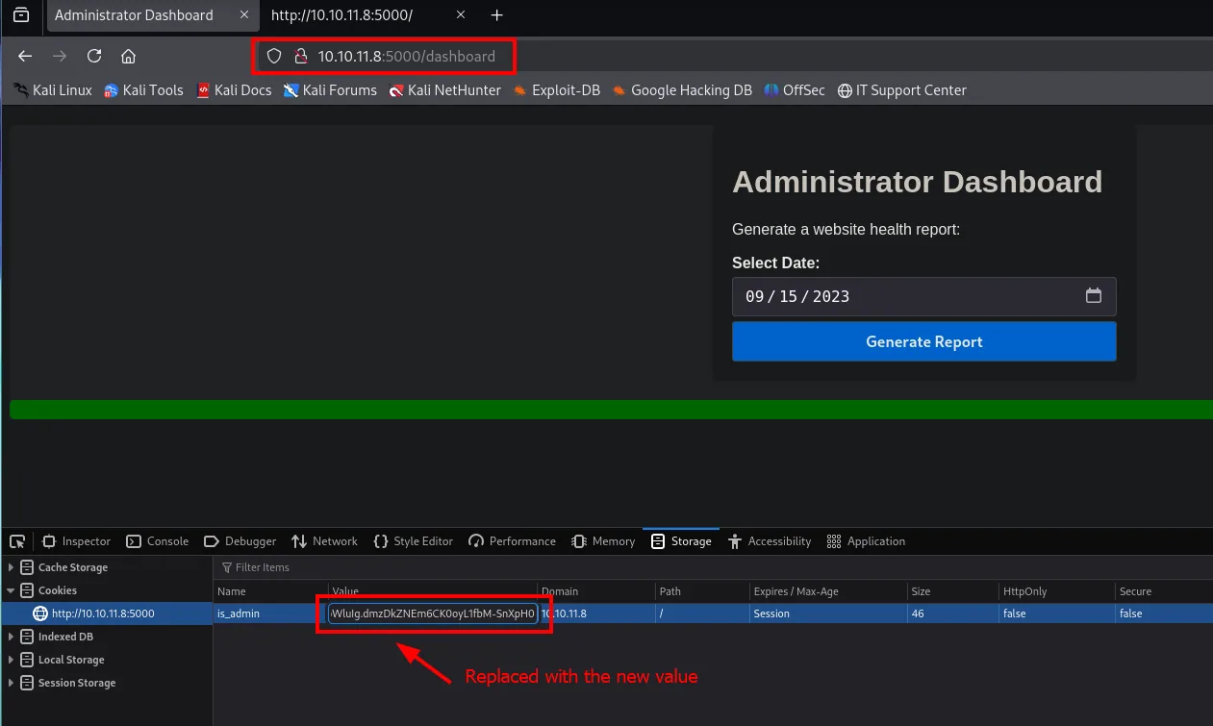Collapse the Cookies tree node
This screenshot has width=1213, height=726.
[12, 590]
